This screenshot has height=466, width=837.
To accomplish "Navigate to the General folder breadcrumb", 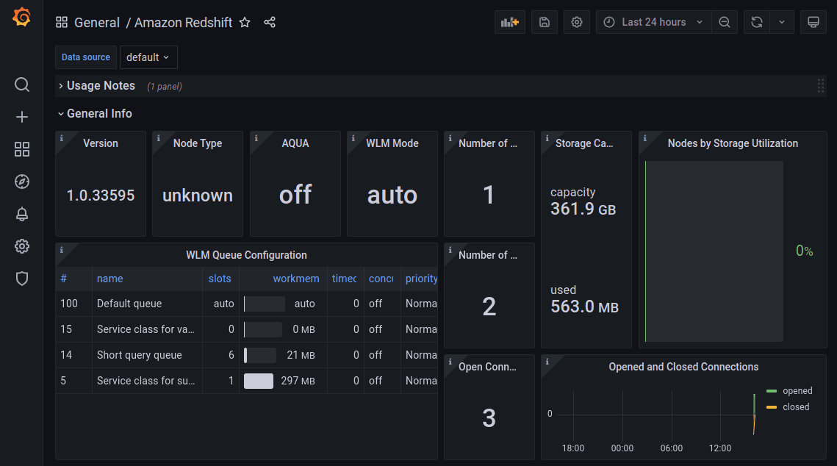I will pyautogui.click(x=97, y=23).
